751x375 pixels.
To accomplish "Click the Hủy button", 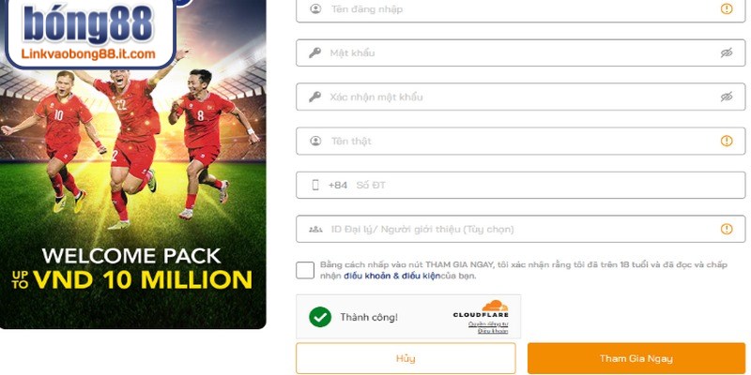I will (x=406, y=358).
